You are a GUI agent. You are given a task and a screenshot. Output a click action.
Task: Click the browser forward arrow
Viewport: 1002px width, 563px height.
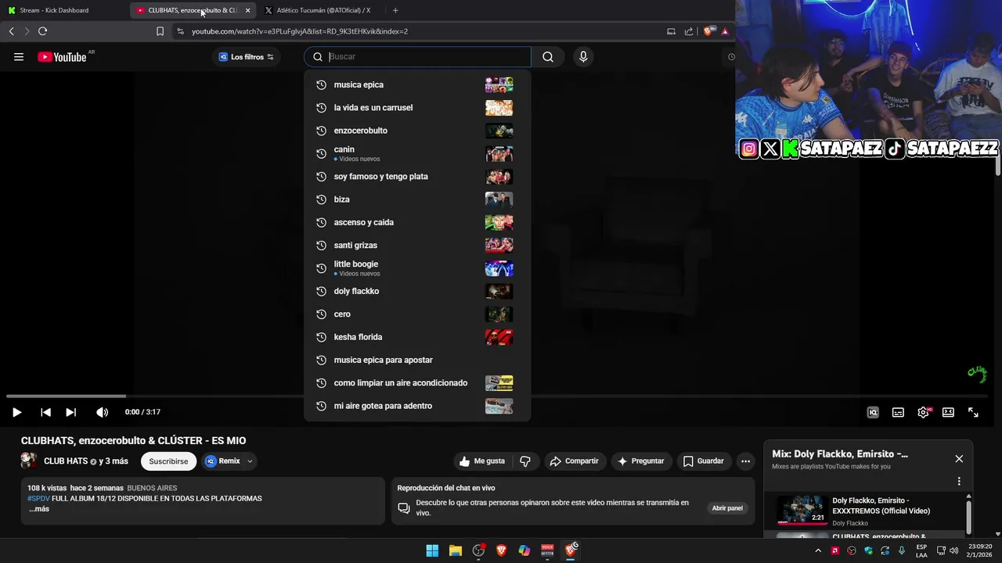pyautogui.click(x=27, y=31)
